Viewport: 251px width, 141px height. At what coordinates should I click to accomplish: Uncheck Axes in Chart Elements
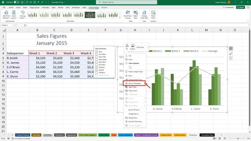point(96,52)
